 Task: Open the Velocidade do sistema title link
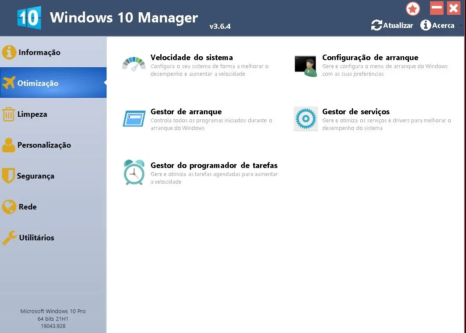(x=192, y=58)
